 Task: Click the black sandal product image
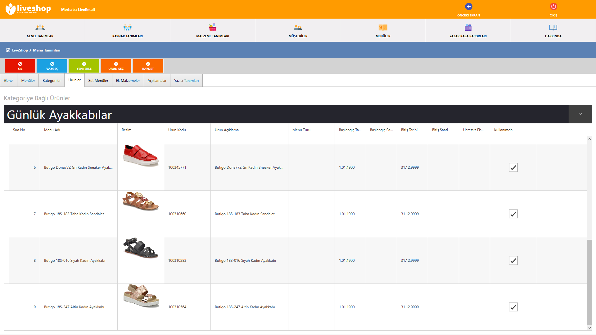click(141, 248)
